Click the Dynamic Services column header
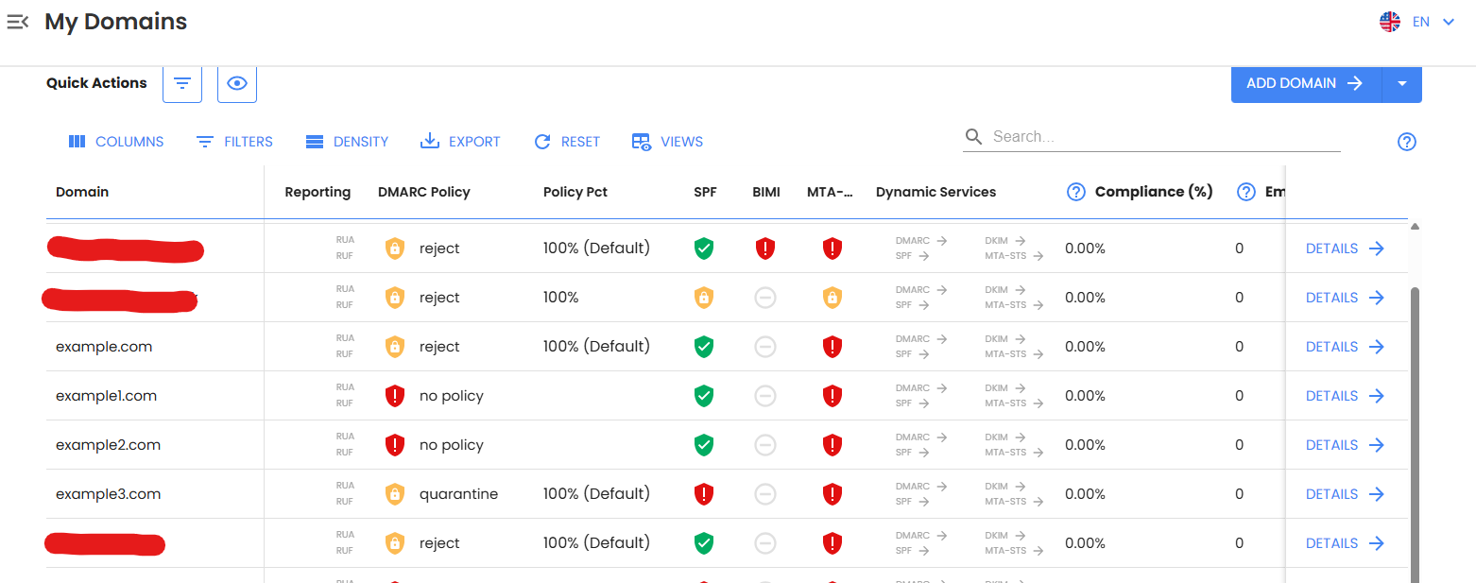Image resolution: width=1476 pixels, height=583 pixels. click(935, 192)
